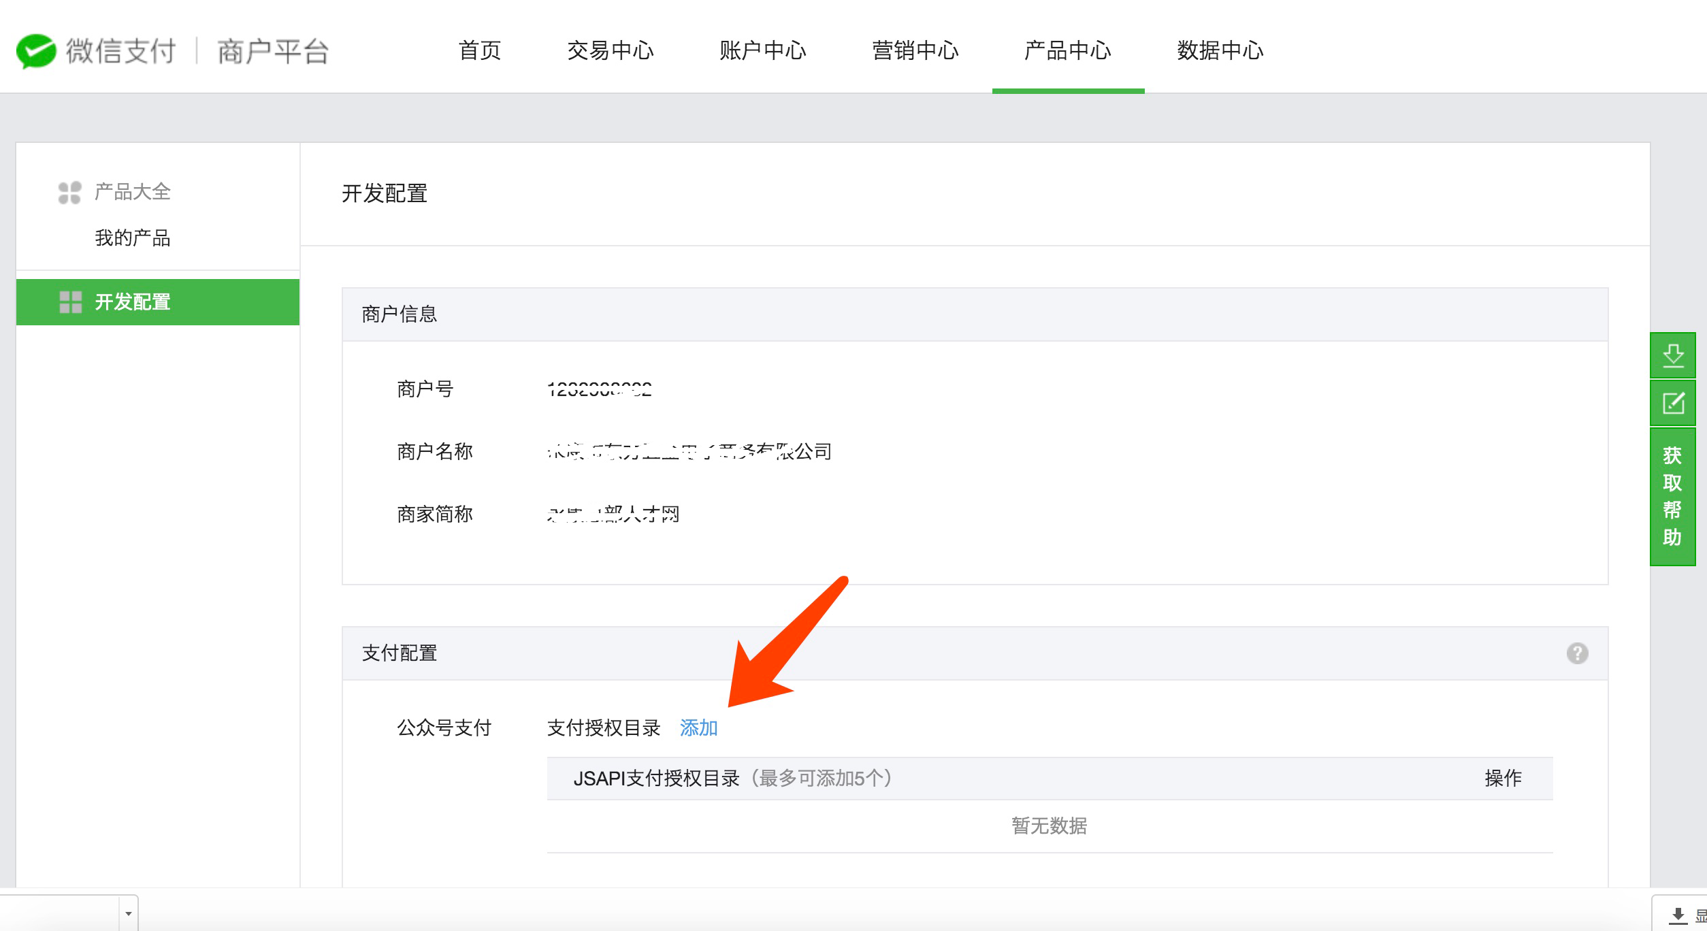
Task: Open the 营销中心 tab
Action: (915, 50)
